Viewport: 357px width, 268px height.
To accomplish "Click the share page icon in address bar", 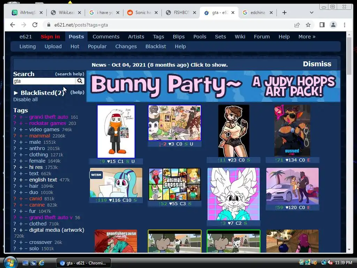I will coord(297,25).
